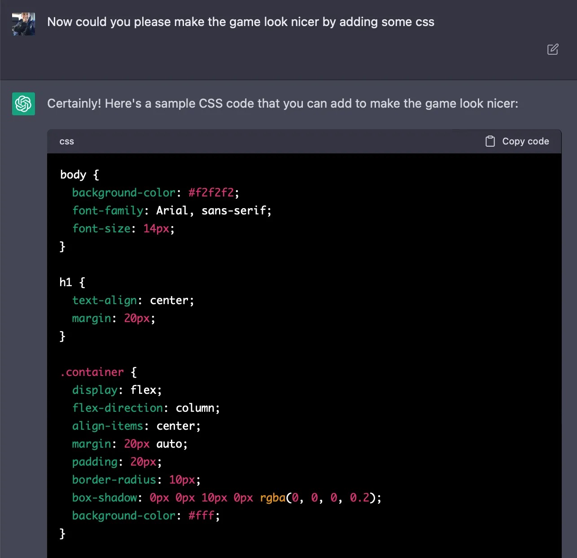Viewport: 577px width, 558px height.
Task: Click the "text-align" property name
Action: pyautogui.click(x=105, y=300)
